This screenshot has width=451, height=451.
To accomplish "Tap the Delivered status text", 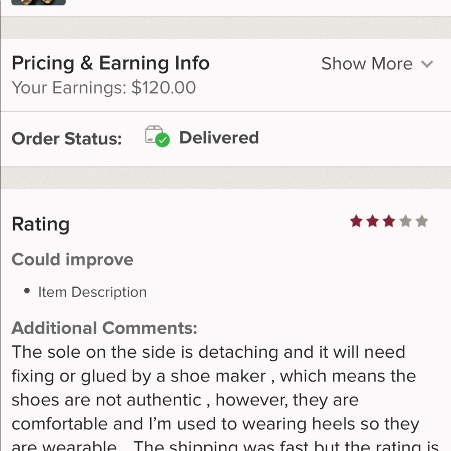I will pos(219,138).
